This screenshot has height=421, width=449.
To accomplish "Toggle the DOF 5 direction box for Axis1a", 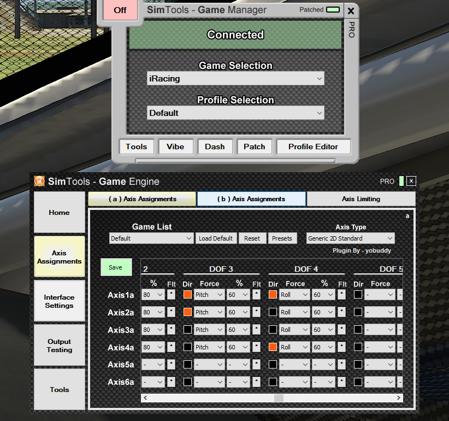I will 358,295.
